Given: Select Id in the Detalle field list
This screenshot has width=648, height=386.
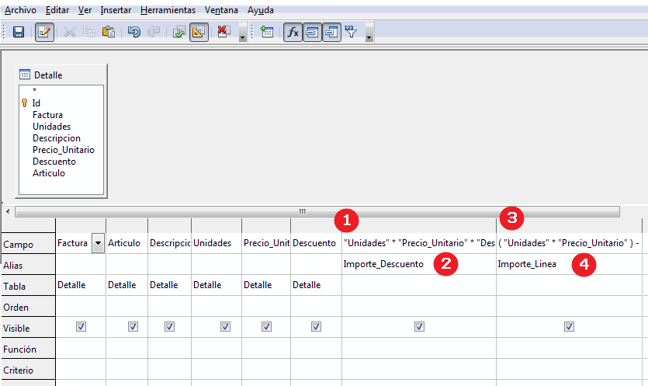Looking at the screenshot, I should 36,103.
